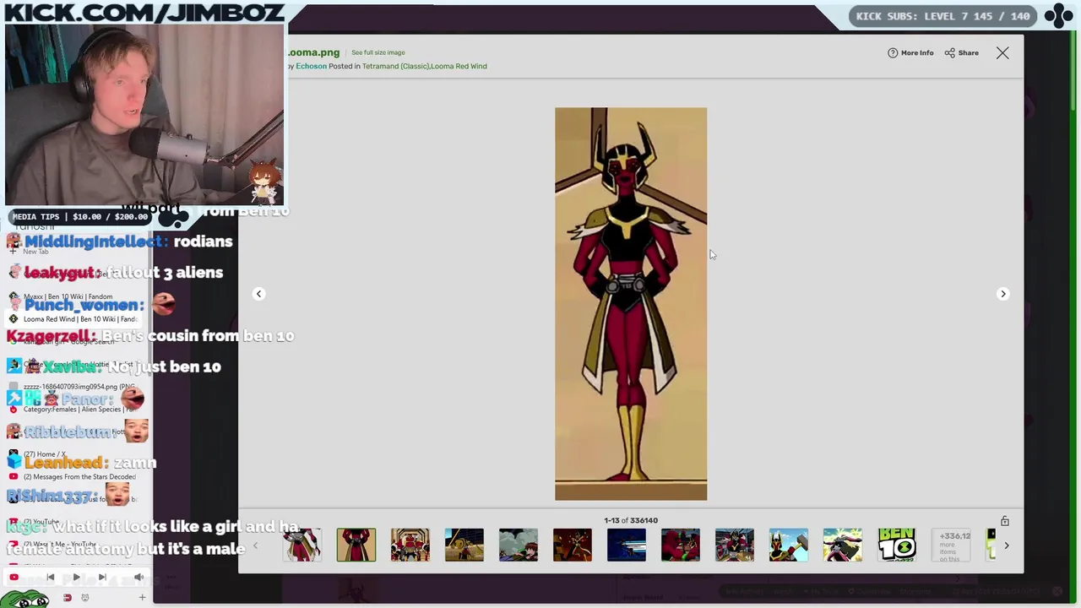This screenshot has height=608, width=1081.
Task: Click the main Looma image
Action: click(631, 304)
